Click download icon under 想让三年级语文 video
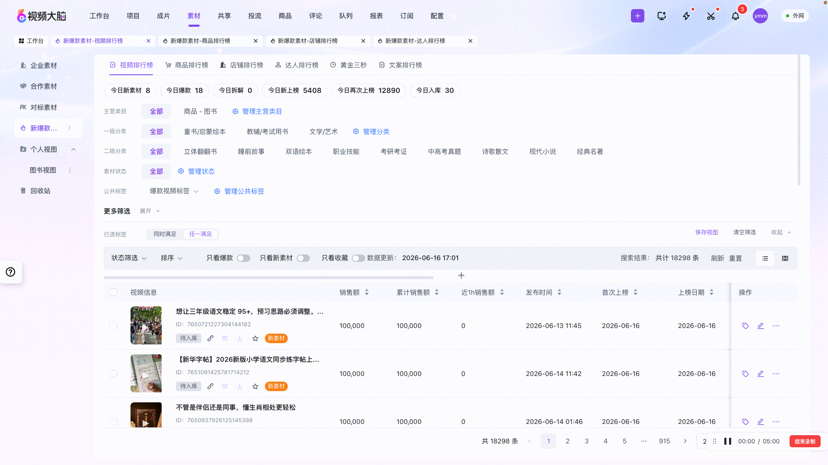The height and width of the screenshot is (465, 828). click(240, 338)
